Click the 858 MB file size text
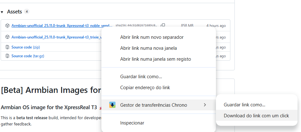Viewport: 301px width, 132px height. [x=187, y=25]
